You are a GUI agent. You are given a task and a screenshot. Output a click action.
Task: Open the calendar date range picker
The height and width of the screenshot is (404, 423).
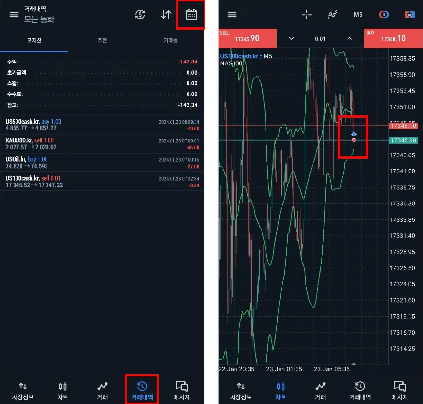click(x=191, y=15)
